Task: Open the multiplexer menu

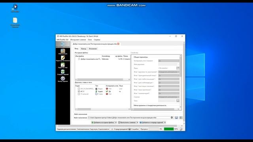Action: pos(78,39)
